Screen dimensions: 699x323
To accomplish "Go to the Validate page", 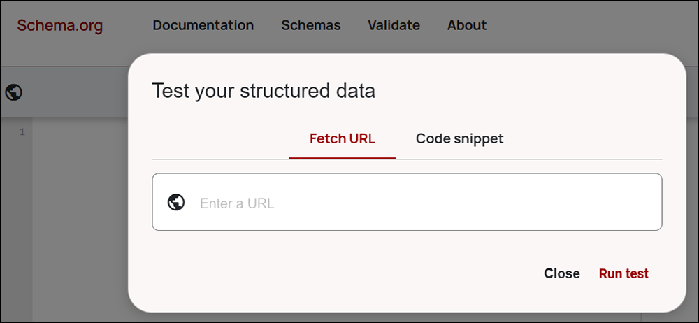I will coord(394,25).
